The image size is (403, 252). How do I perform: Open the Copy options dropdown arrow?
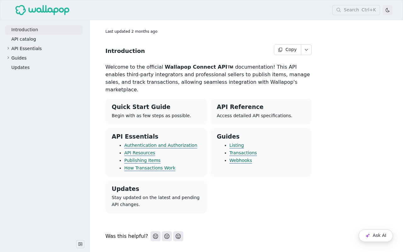[x=306, y=50]
